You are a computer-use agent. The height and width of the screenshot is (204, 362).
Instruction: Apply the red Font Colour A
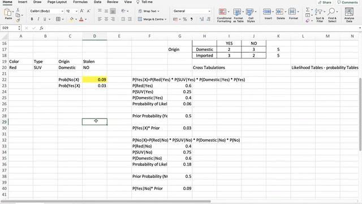[x=81, y=19]
